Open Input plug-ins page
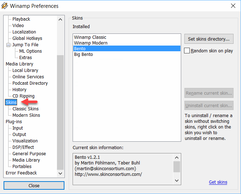The width and height of the screenshot is (241, 194). pos(17,128)
